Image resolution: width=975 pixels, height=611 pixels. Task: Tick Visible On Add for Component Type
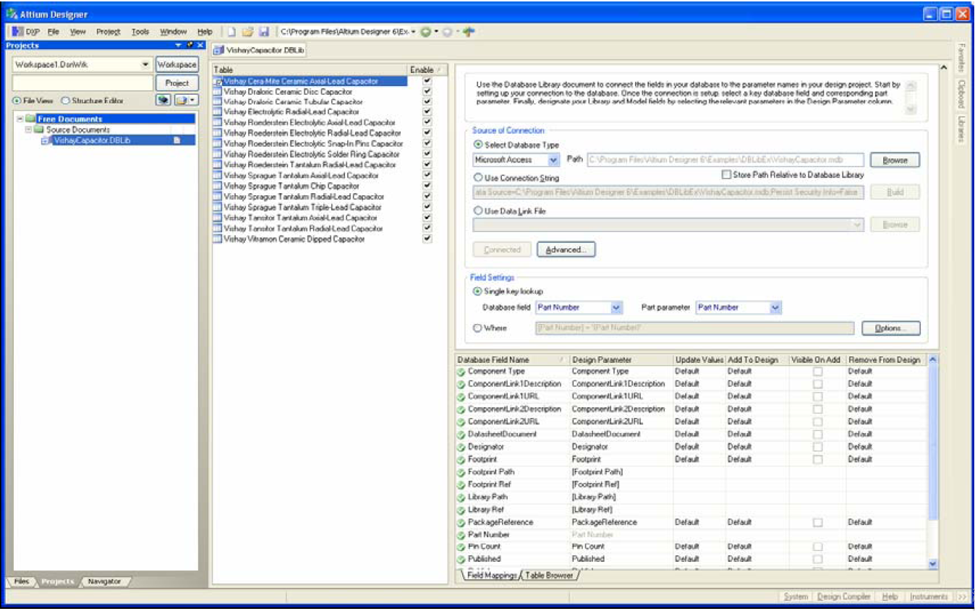click(817, 372)
